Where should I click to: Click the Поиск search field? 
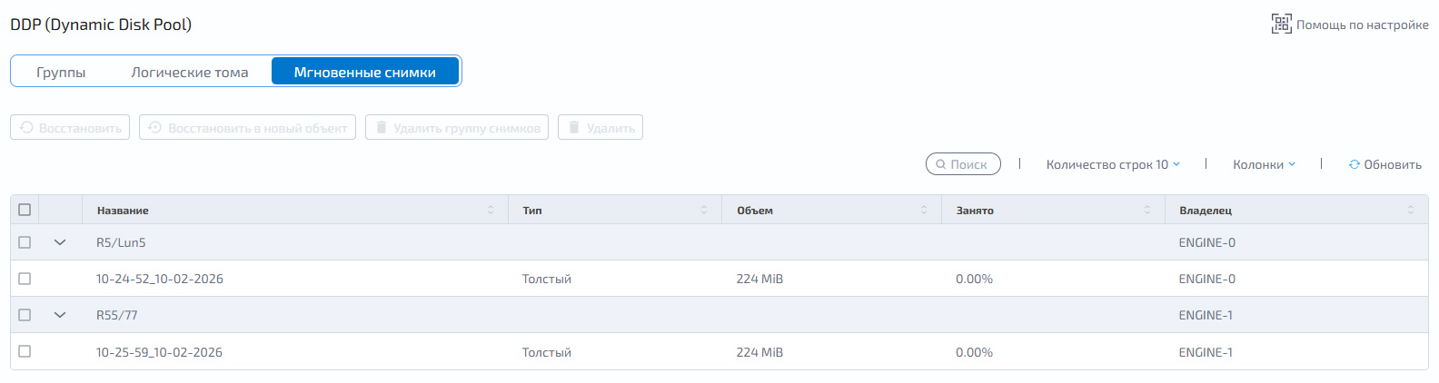tap(963, 164)
